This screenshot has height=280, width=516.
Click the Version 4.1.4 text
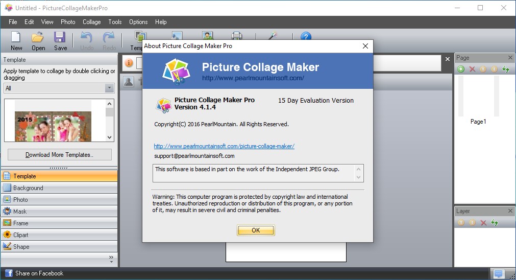point(195,107)
